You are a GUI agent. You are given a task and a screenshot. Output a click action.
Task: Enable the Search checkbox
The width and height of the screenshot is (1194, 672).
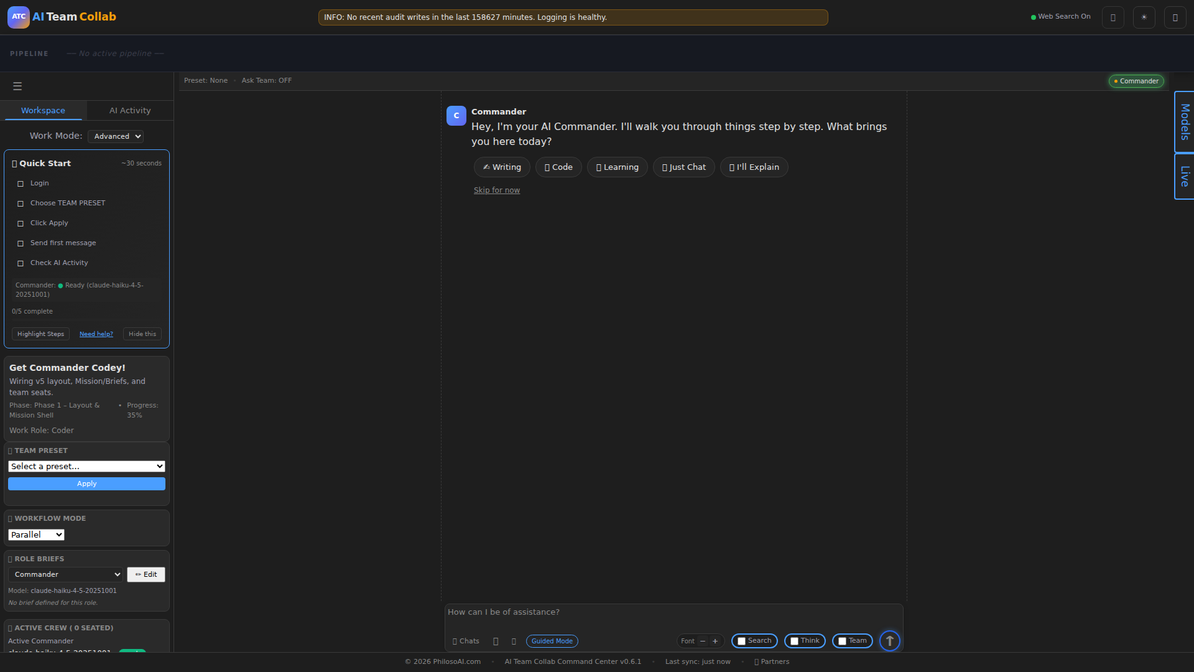[x=741, y=641]
